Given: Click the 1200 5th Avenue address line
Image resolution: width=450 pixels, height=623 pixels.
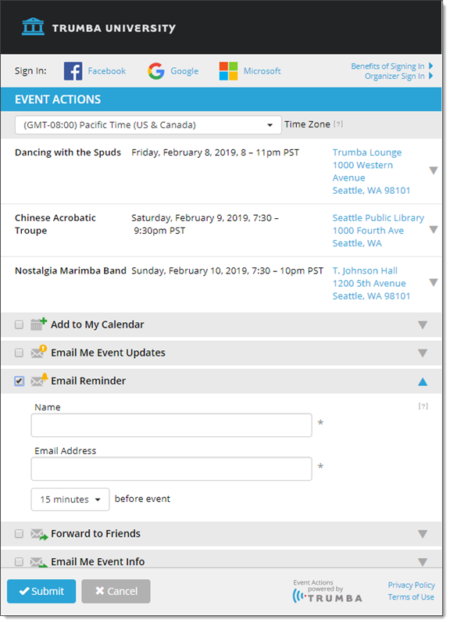Looking at the screenshot, I should [370, 283].
